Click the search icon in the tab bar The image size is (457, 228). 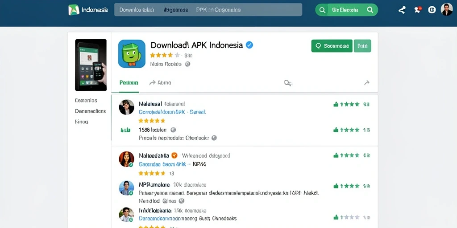coord(288,83)
